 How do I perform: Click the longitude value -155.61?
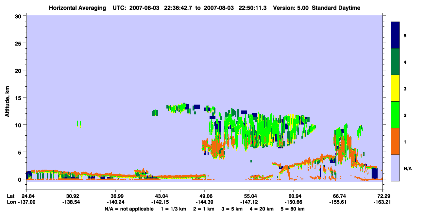point(338,202)
